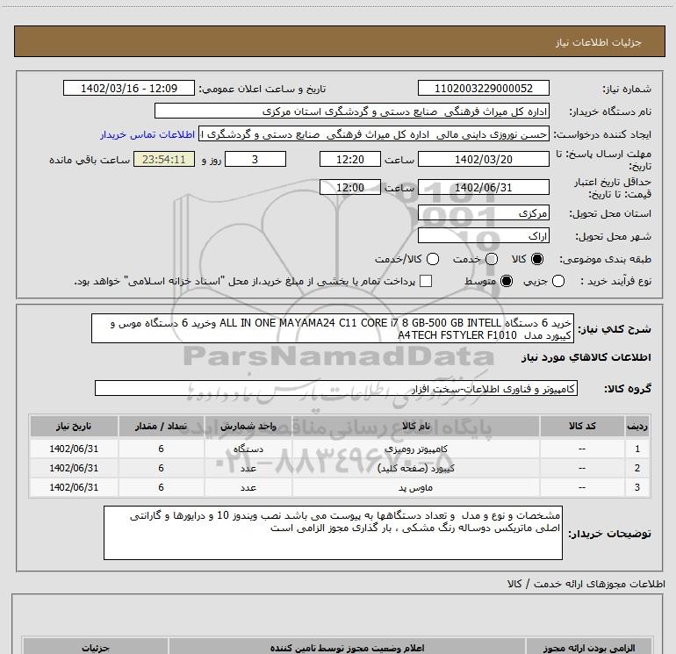The width and height of the screenshot is (676, 654).
Task: Click the quantity 6 in ماوس پد row
Action: [x=161, y=487]
